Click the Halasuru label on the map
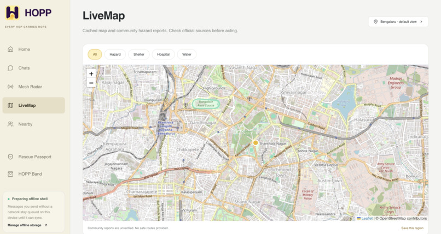The width and height of the screenshot is (441, 234). coord(364,119)
